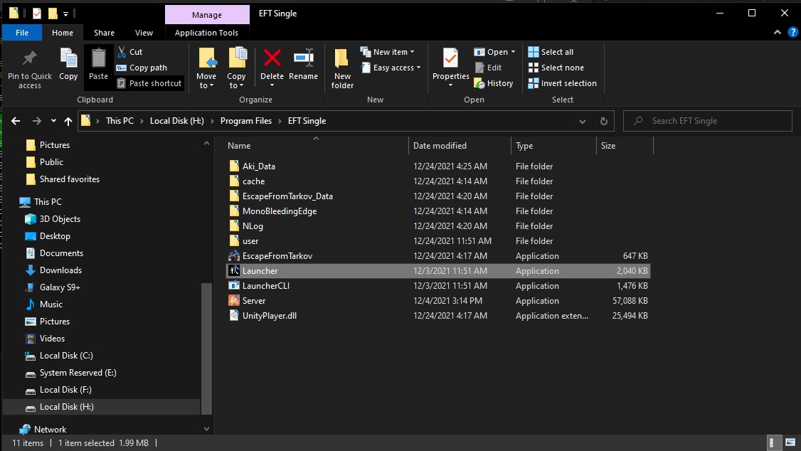Click the Copy ribbon icon
This screenshot has height=451, width=801.
tap(68, 58)
